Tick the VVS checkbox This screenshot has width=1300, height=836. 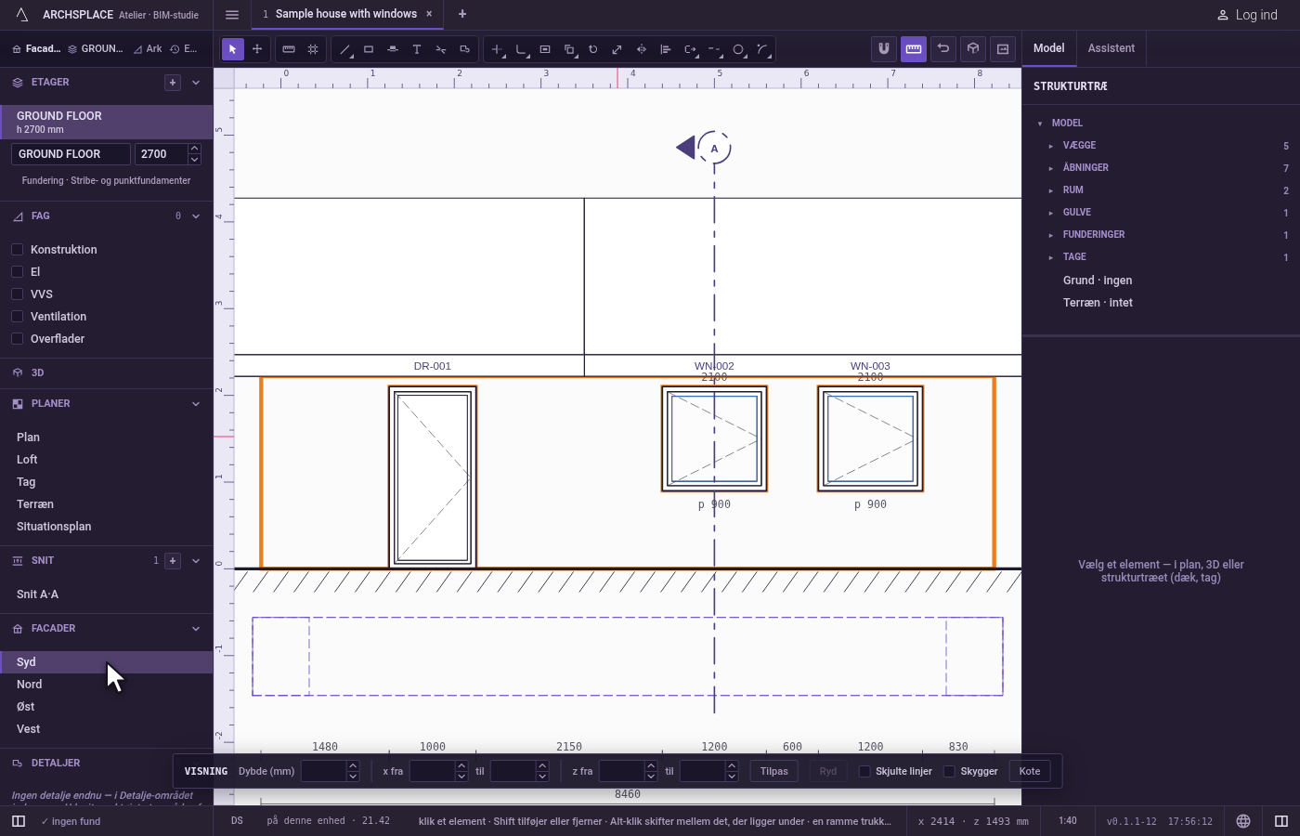[17, 294]
